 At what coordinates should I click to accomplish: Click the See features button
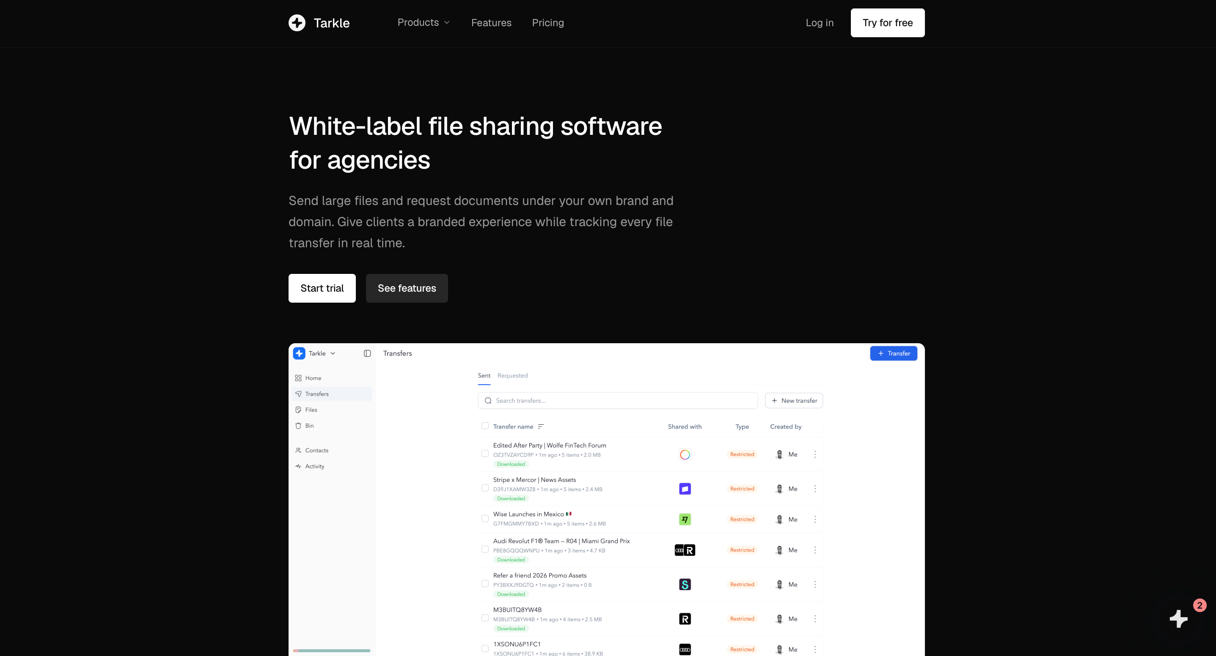point(407,288)
